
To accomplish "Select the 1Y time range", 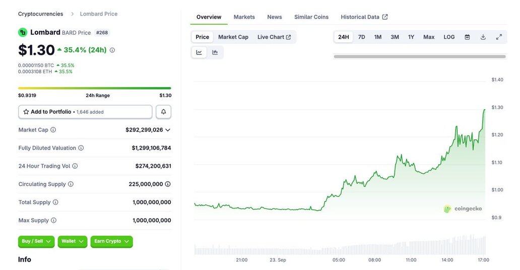I will click(411, 37).
